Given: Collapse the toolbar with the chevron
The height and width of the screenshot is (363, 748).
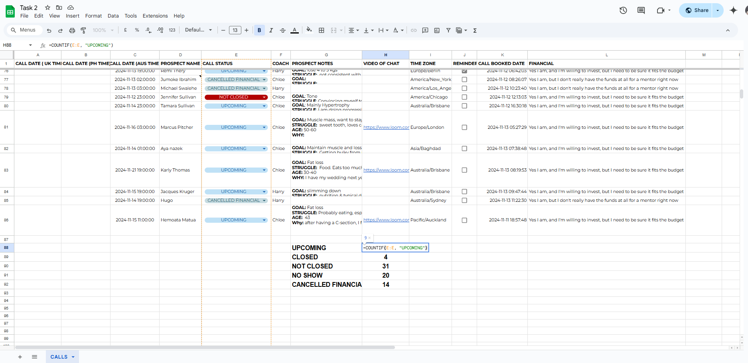Looking at the screenshot, I should [x=728, y=30].
